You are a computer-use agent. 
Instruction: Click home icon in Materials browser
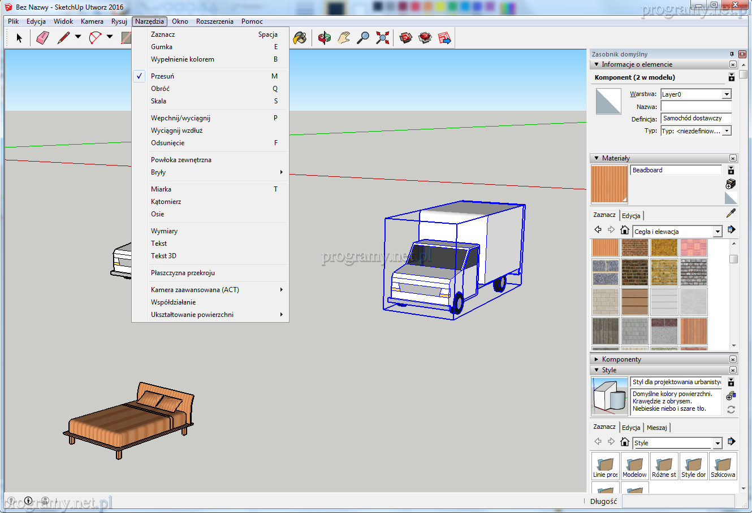(x=624, y=230)
